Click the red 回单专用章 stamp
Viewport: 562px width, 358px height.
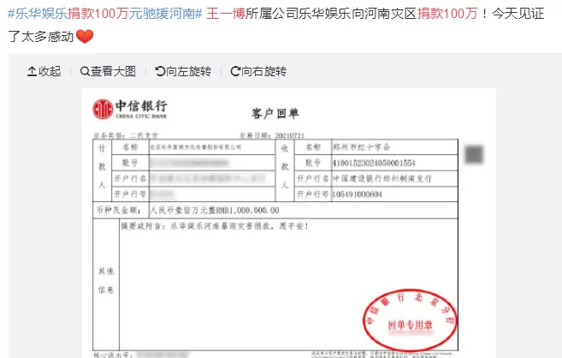click(x=410, y=319)
